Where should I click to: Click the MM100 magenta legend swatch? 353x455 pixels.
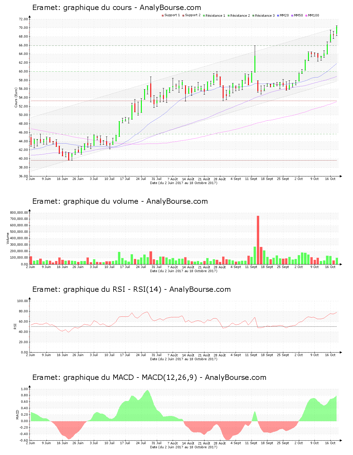click(x=306, y=16)
